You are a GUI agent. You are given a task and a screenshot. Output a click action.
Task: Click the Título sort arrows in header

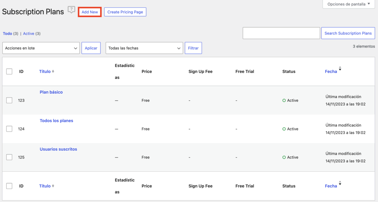coord(53,72)
